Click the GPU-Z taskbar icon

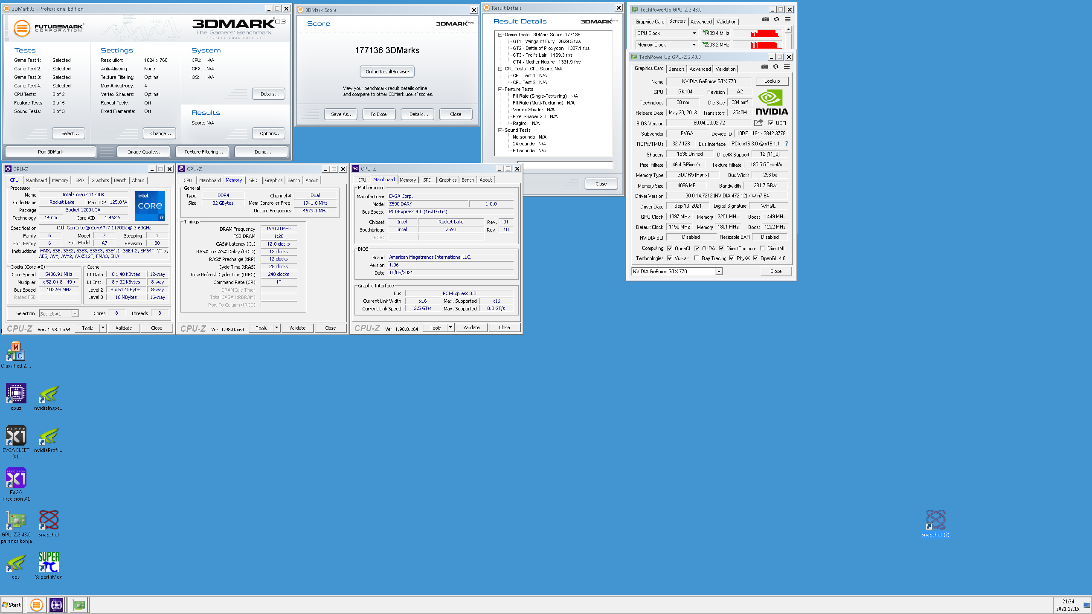click(x=78, y=605)
